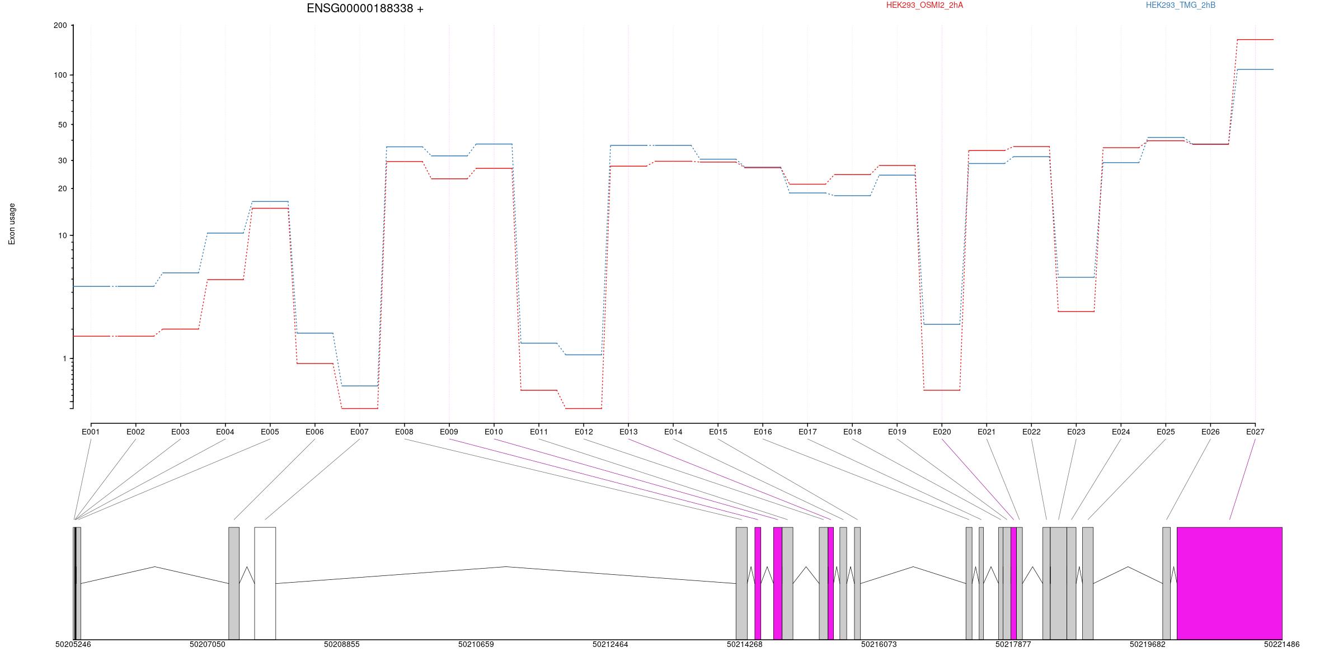Click the red E027 usage line segment
This screenshot has height=671, width=1343.
click(x=1255, y=40)
